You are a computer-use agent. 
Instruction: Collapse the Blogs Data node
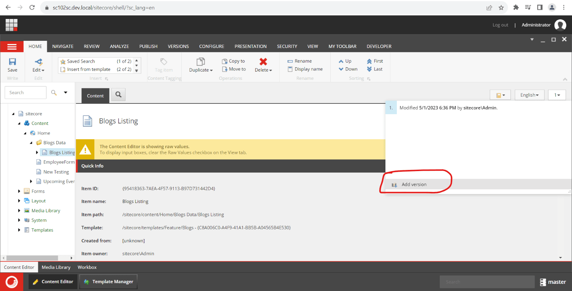pyautogui.click(x=31, y=143)
